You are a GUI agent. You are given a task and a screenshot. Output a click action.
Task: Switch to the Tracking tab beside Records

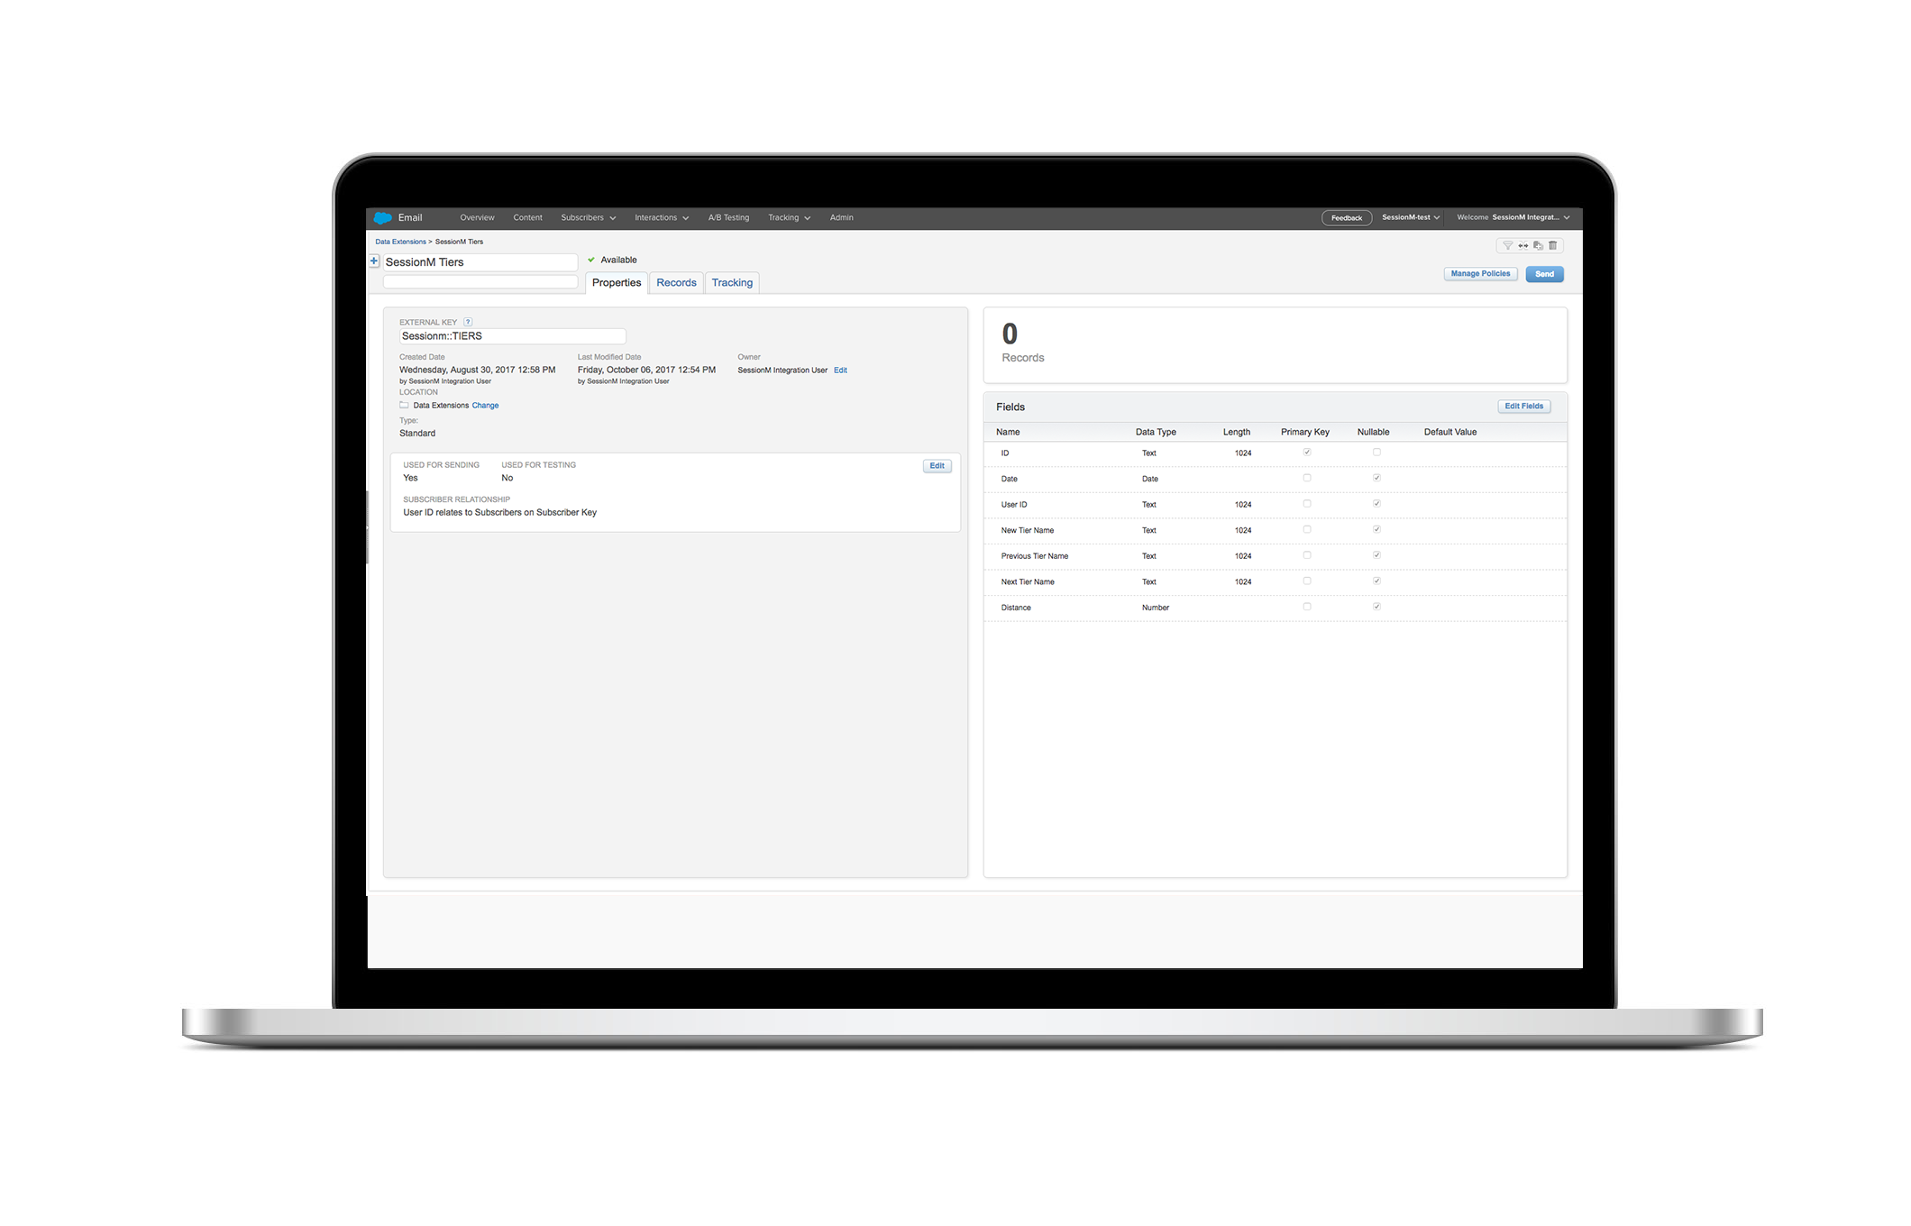click(732, 283)
